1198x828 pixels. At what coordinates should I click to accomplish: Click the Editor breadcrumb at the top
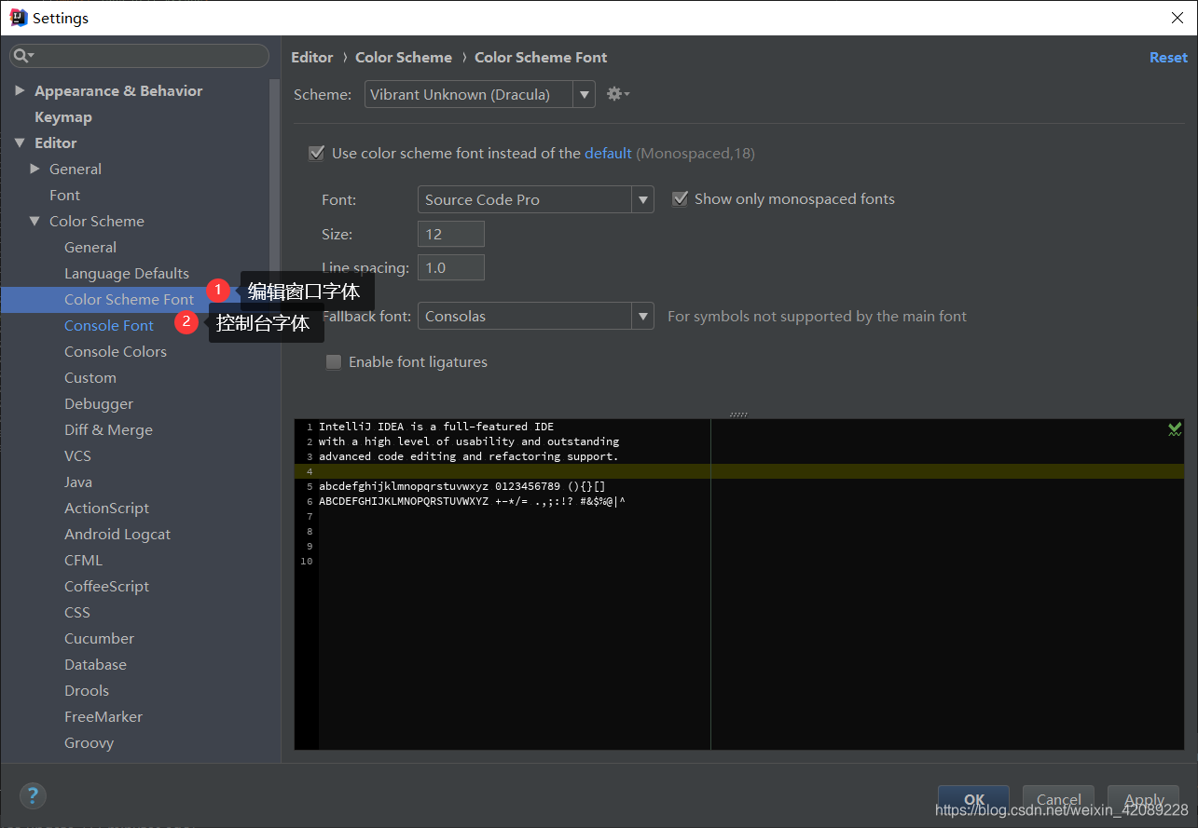click(311, 57)
